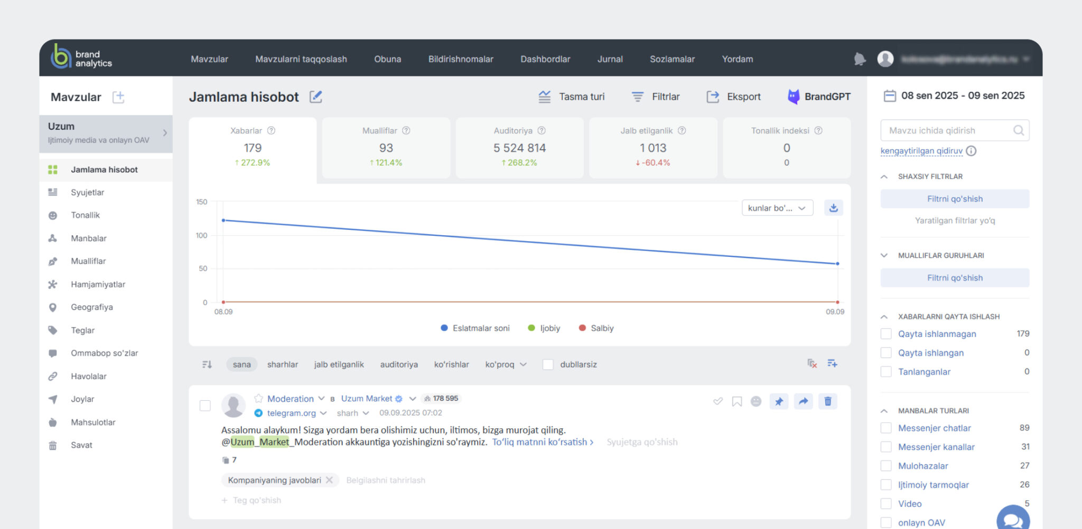Check the Qayta ishlanmagan filter

coord(886,334)
